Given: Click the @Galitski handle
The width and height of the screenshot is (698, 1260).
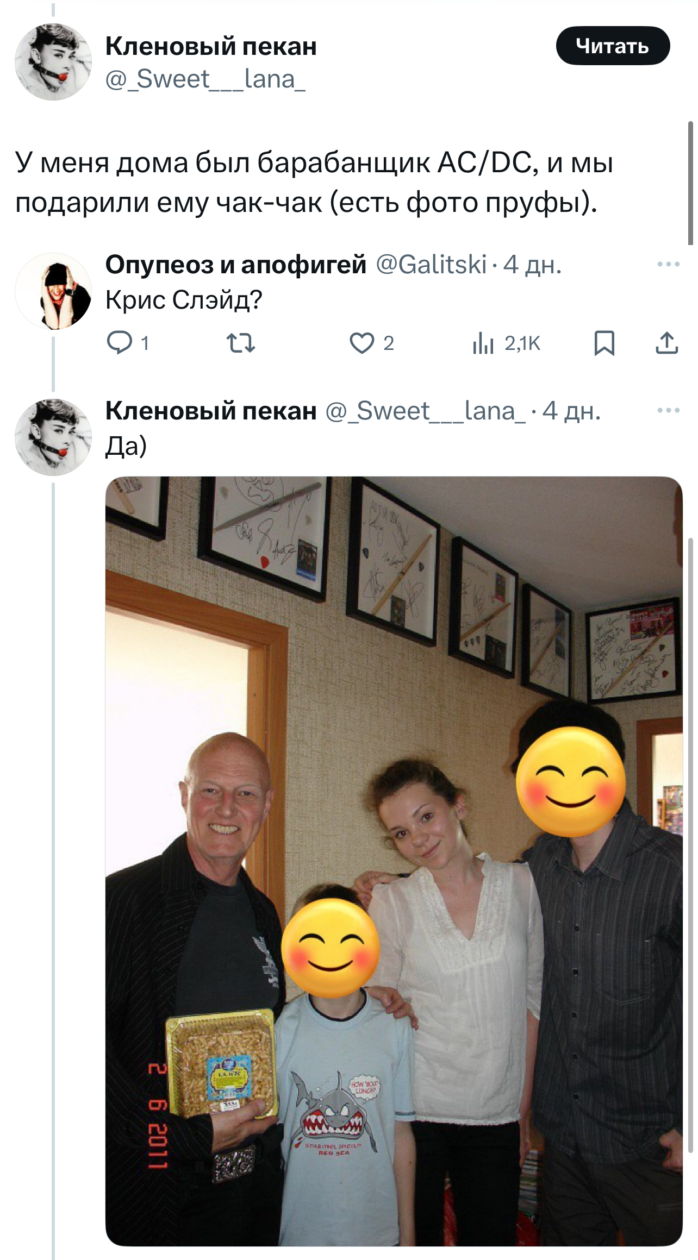Looking at the screenshot, I should 431,265.
